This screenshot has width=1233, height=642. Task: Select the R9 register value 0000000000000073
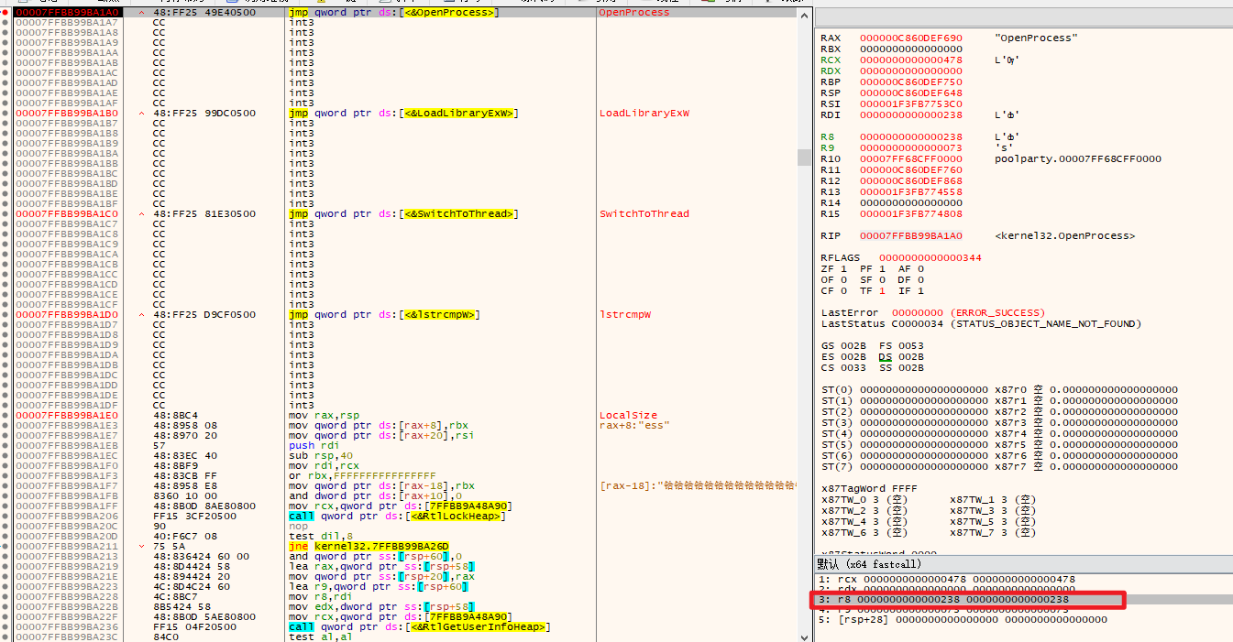911,148
